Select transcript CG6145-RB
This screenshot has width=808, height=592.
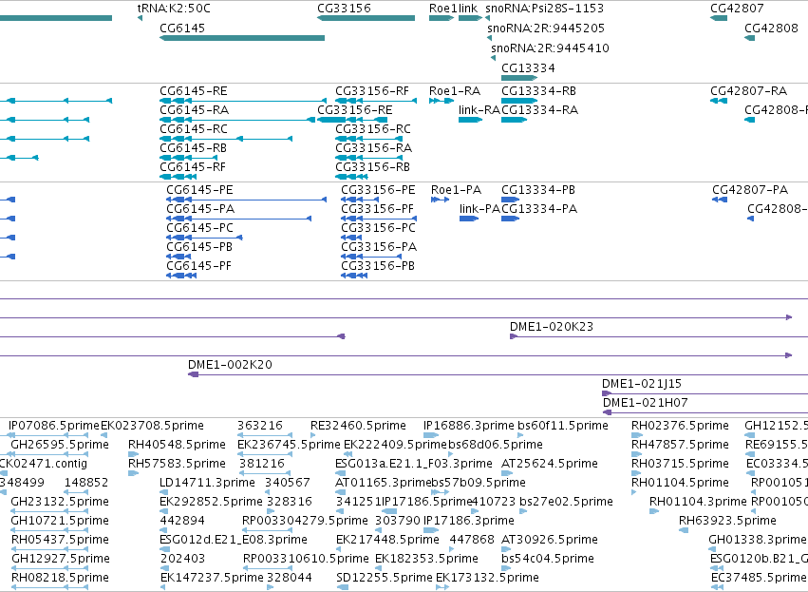[189, 158]
